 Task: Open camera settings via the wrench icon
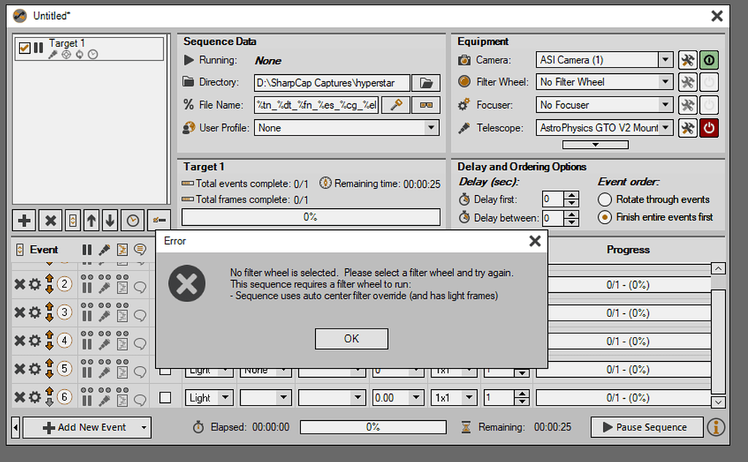point(687,59)
